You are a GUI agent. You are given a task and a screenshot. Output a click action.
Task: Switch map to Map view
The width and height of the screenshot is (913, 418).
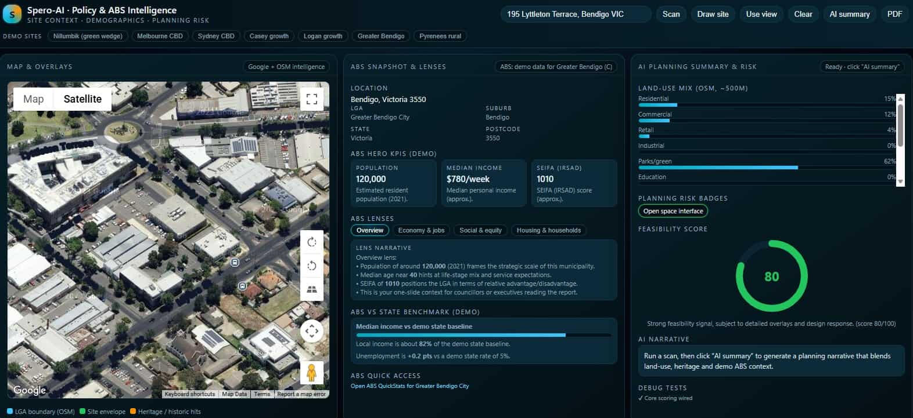click(34, 99)
